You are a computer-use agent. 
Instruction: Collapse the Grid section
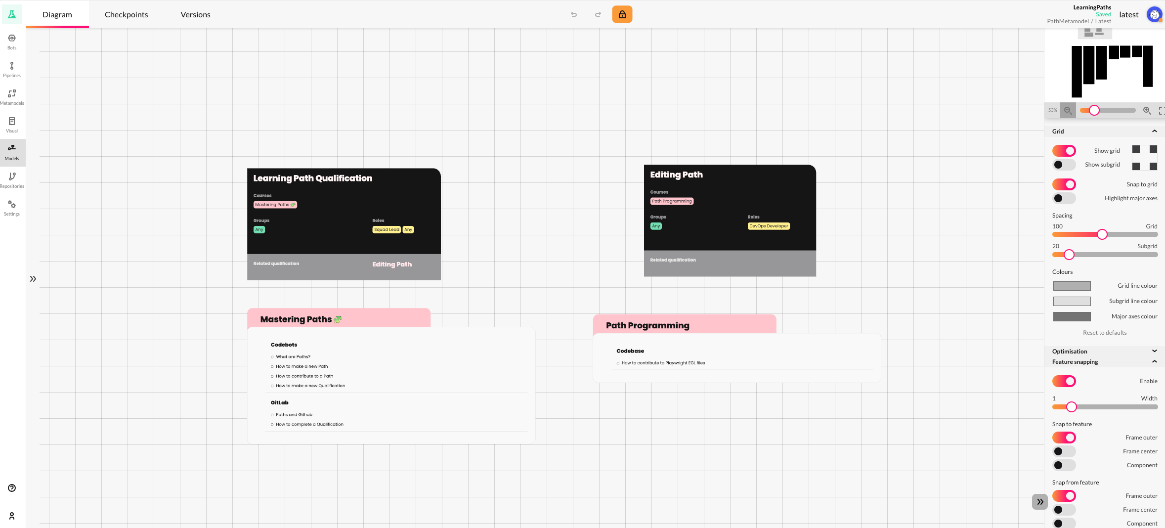1105,132
